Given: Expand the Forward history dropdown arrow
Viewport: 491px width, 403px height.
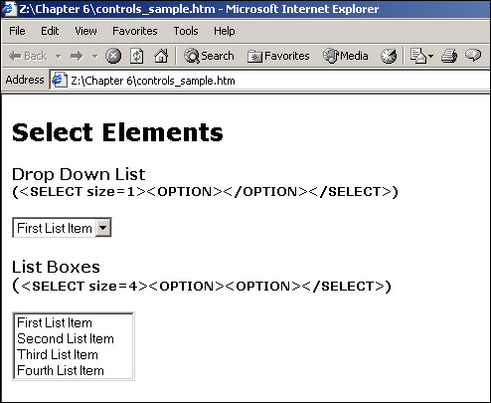Looking at the screenshot, I should click(94, 56).
